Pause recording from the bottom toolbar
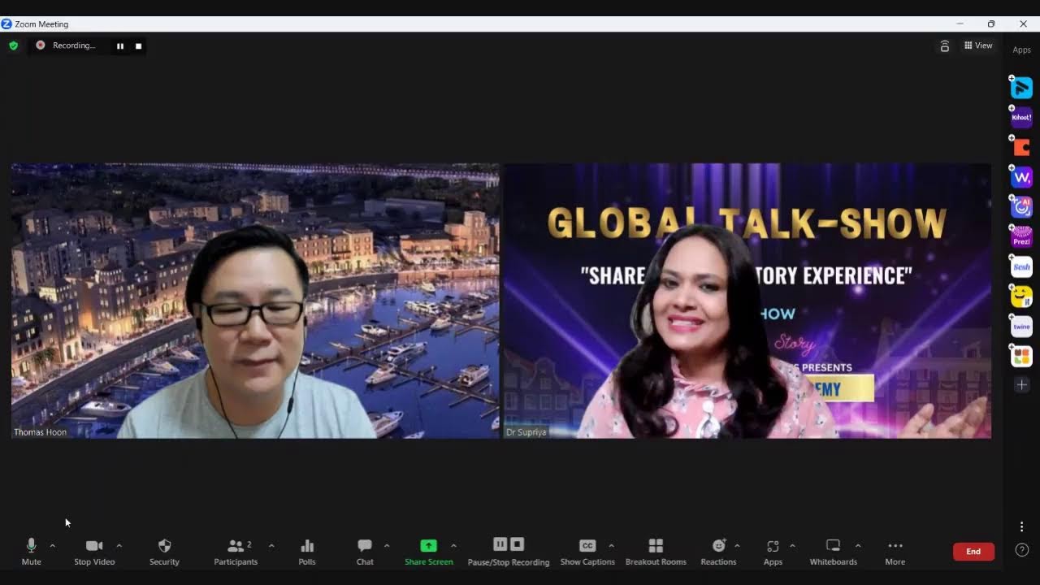The image size is (1040, 585). point(500,544)
